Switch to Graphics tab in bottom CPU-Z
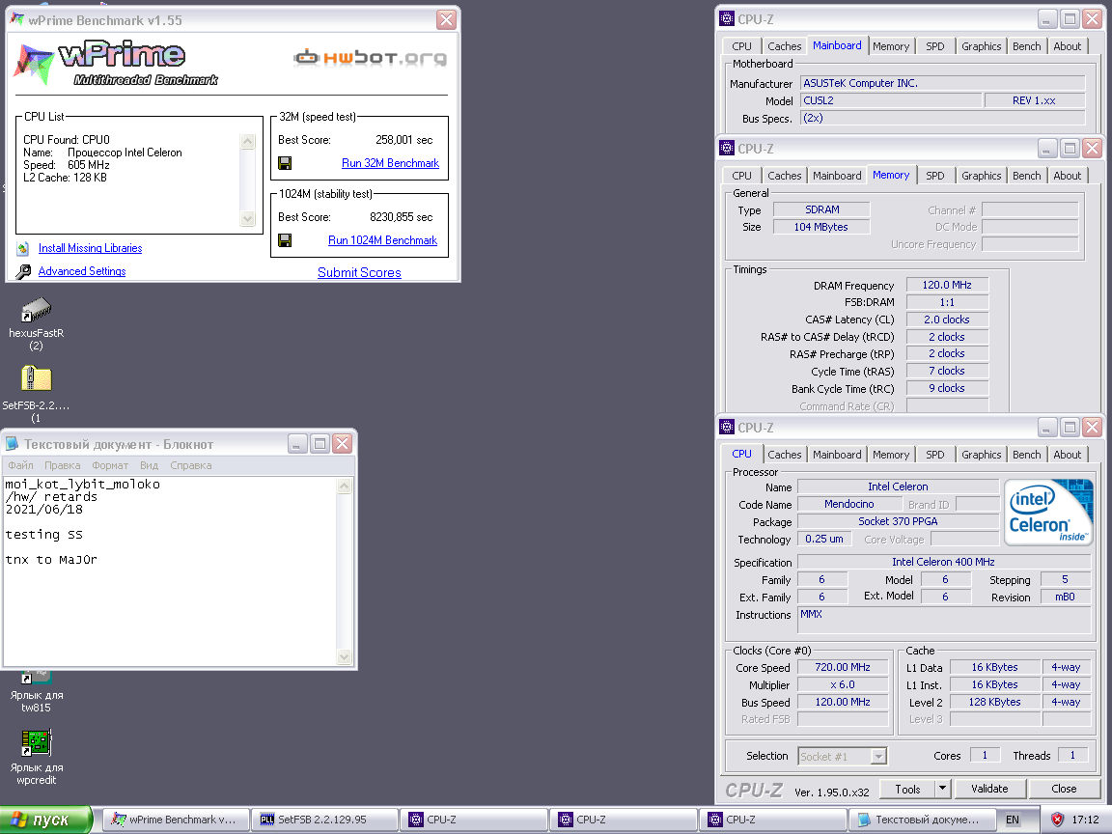The width and height of the screenshot is (1112, 834). tap(981, 455)
